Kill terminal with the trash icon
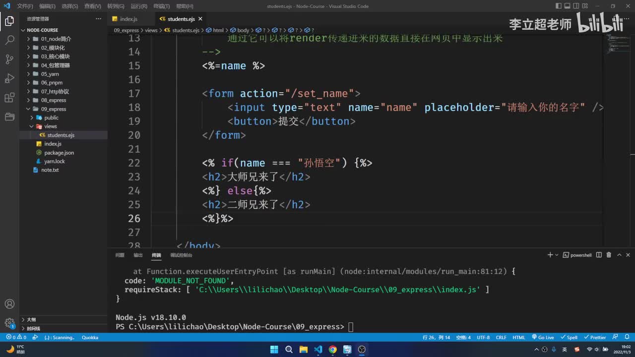Viewport: 635px width, 357px height. click(x=608, y=255)
